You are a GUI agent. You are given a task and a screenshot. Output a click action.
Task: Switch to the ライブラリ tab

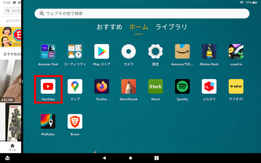coord(171,27)
